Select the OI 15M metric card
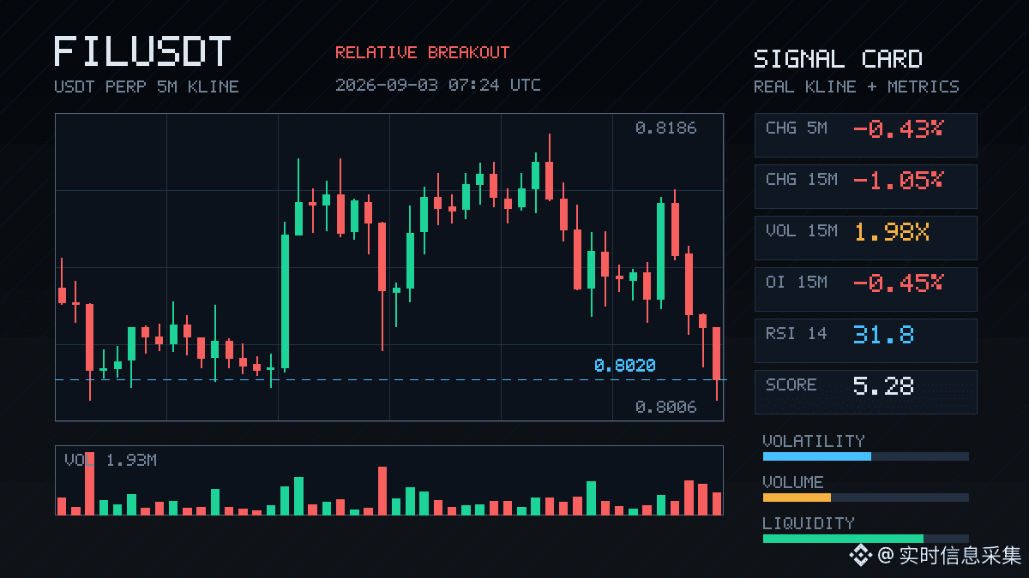1029x578 pixels. (865, 289)
